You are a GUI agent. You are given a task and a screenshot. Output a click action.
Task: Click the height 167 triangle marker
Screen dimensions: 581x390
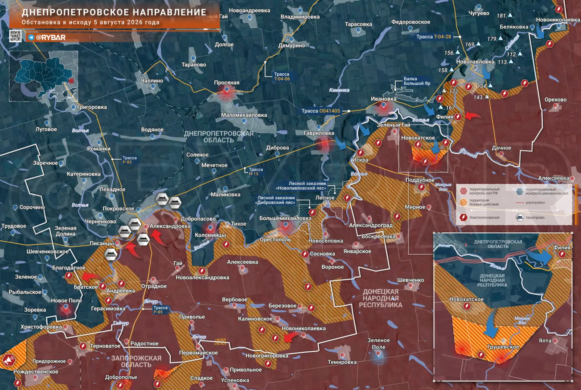point(441,107)
